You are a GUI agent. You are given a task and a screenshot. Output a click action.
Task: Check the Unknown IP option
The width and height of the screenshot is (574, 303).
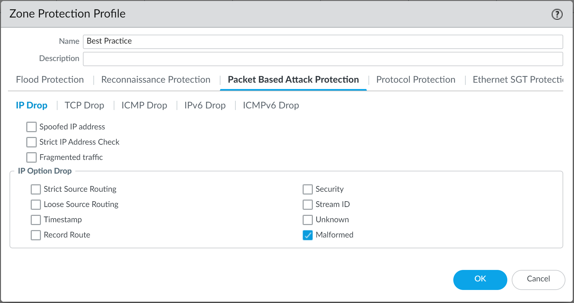[307, 220]
